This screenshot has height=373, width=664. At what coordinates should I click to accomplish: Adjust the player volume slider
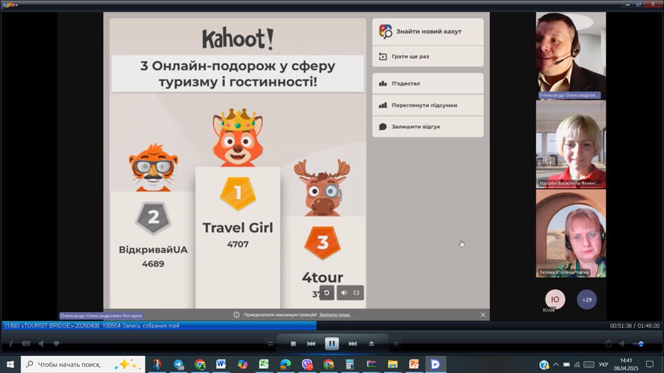639,344
